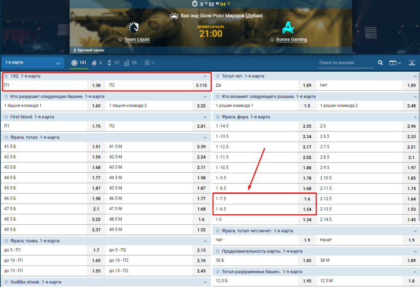The image size is (420, 287).
Task: Switch to the popular markets tab showing 4
Action: pyautogui.click(x=96, y=63)
